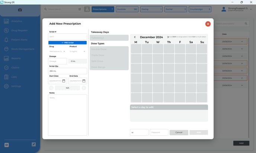This screenshot has width=256, height=153.
Task: Click the SR logo icon at sidebar bottom
Action: click(7, 145)
